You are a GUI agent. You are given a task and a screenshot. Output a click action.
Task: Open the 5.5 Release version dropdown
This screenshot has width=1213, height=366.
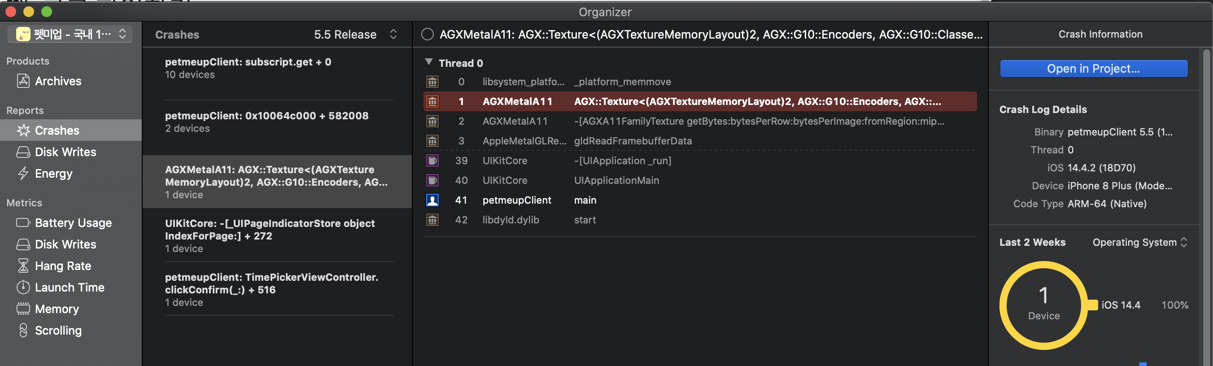point(356,35)
